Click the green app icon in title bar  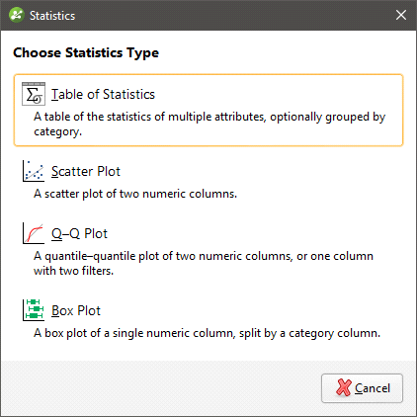coord(16,15)
